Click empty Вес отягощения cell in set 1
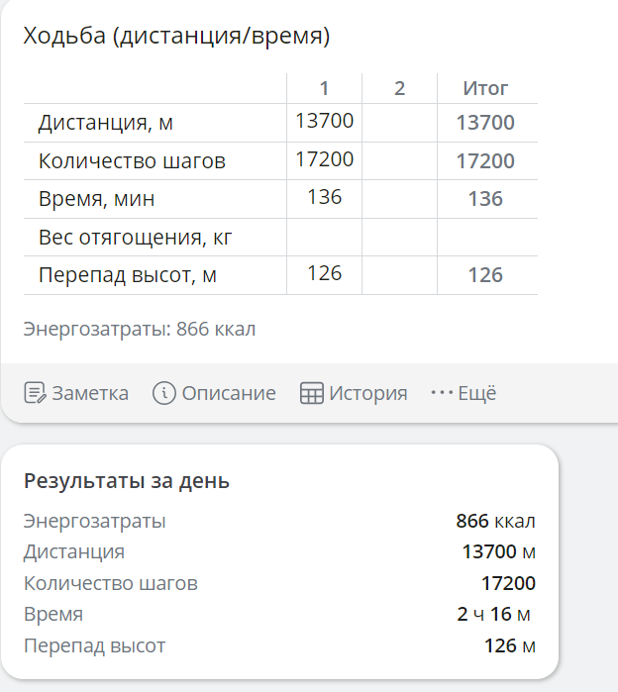The width and height of the screenshot is (618, 692). coord(324,237)
